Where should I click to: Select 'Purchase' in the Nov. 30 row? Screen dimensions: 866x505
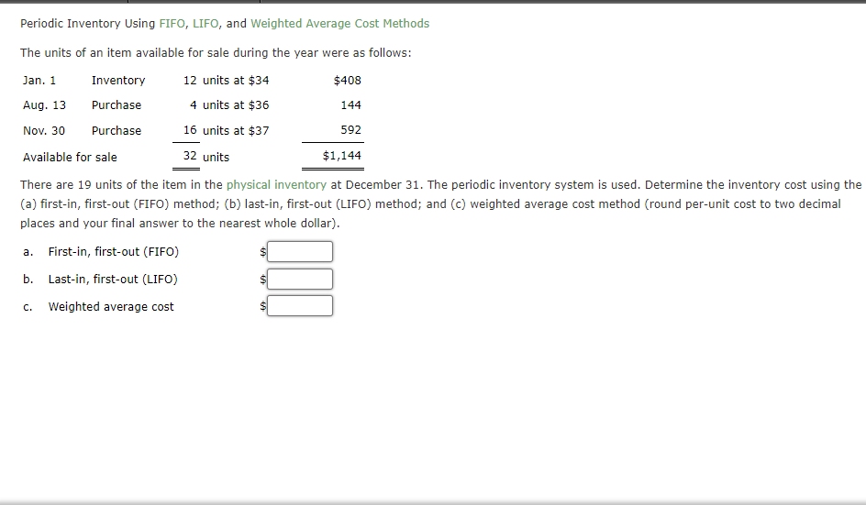coord(116,131)
